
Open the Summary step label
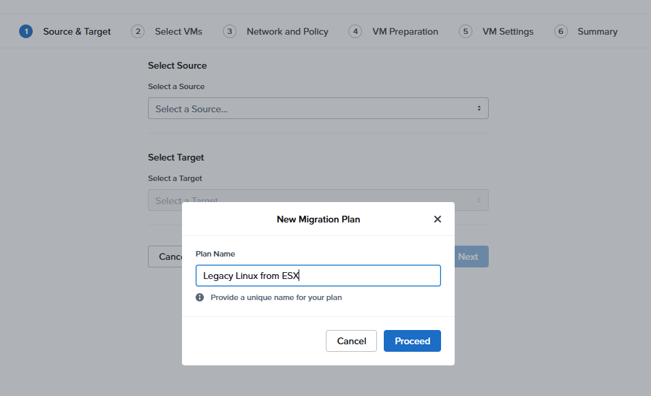tap(597, 31)
